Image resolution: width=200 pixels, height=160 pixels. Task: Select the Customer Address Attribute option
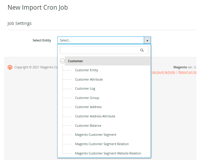95,116
